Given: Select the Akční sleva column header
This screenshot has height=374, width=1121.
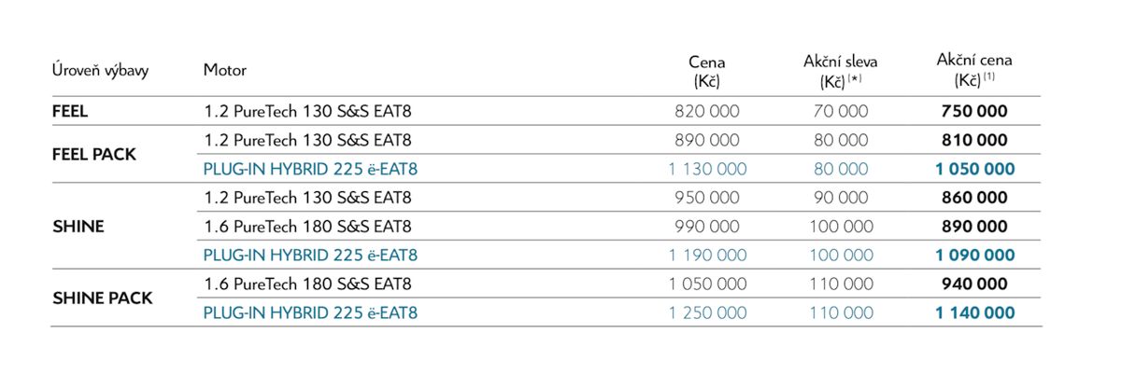Looking at the screenshot, I should [x=840, y=72].
